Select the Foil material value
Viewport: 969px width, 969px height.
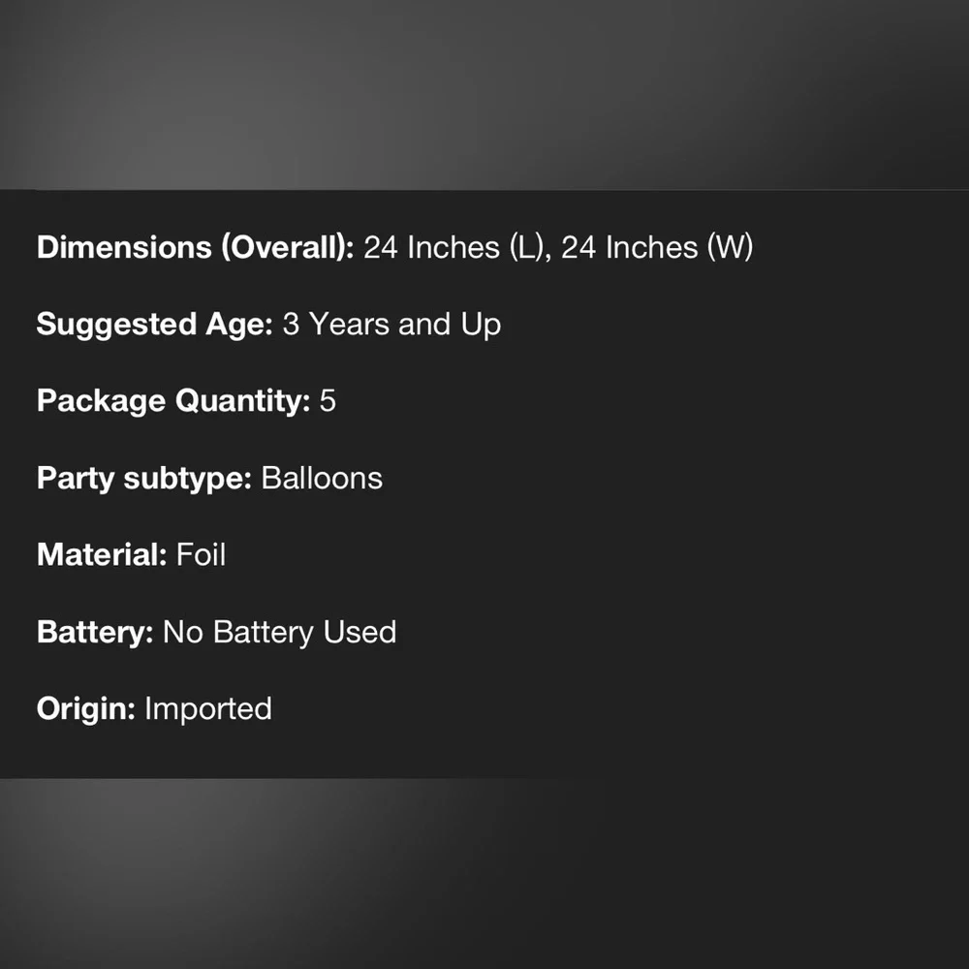pos(201,554)
